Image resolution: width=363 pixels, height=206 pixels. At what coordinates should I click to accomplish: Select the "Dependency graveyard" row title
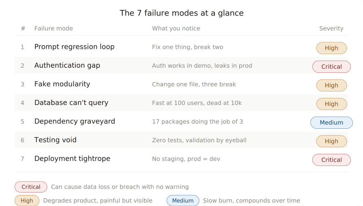pyautogui.click(x=74, y=121)
